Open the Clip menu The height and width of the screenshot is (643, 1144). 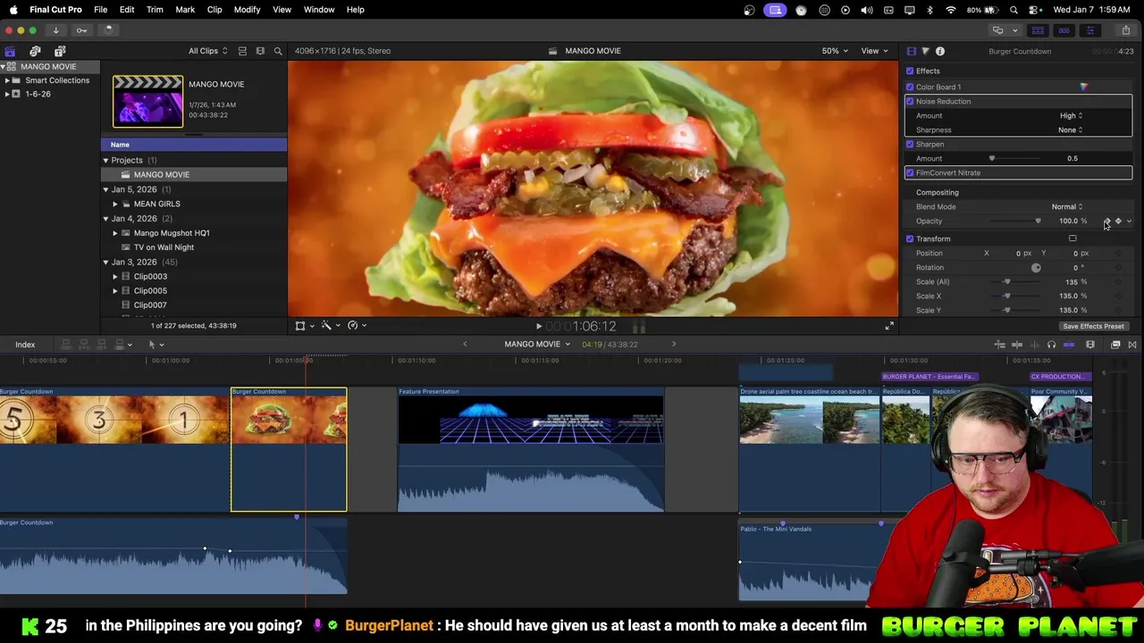[x=214, y=10]
